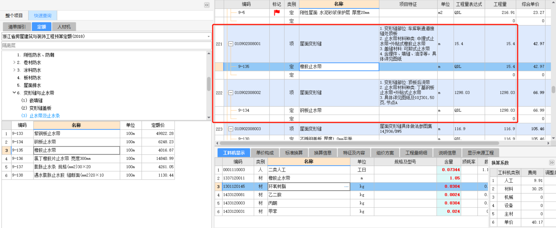
Task: Open the 显示来源工程 tab
Action: coord(481,153)
